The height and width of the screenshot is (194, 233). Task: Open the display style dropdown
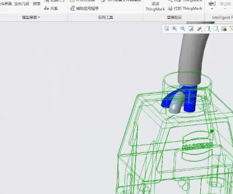[207, 28]
